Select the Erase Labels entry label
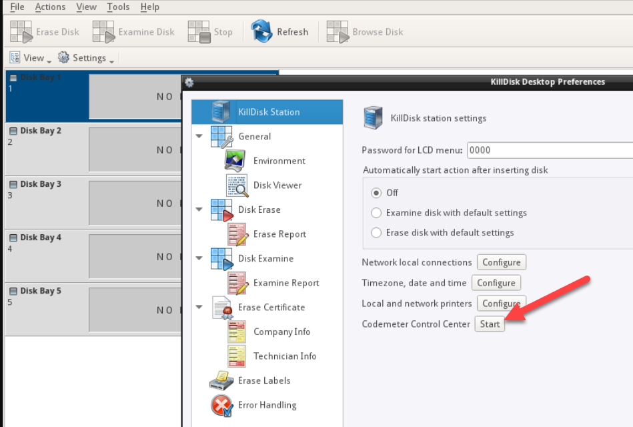The height and width of the screenshot is (427, 633). [264, 380]
